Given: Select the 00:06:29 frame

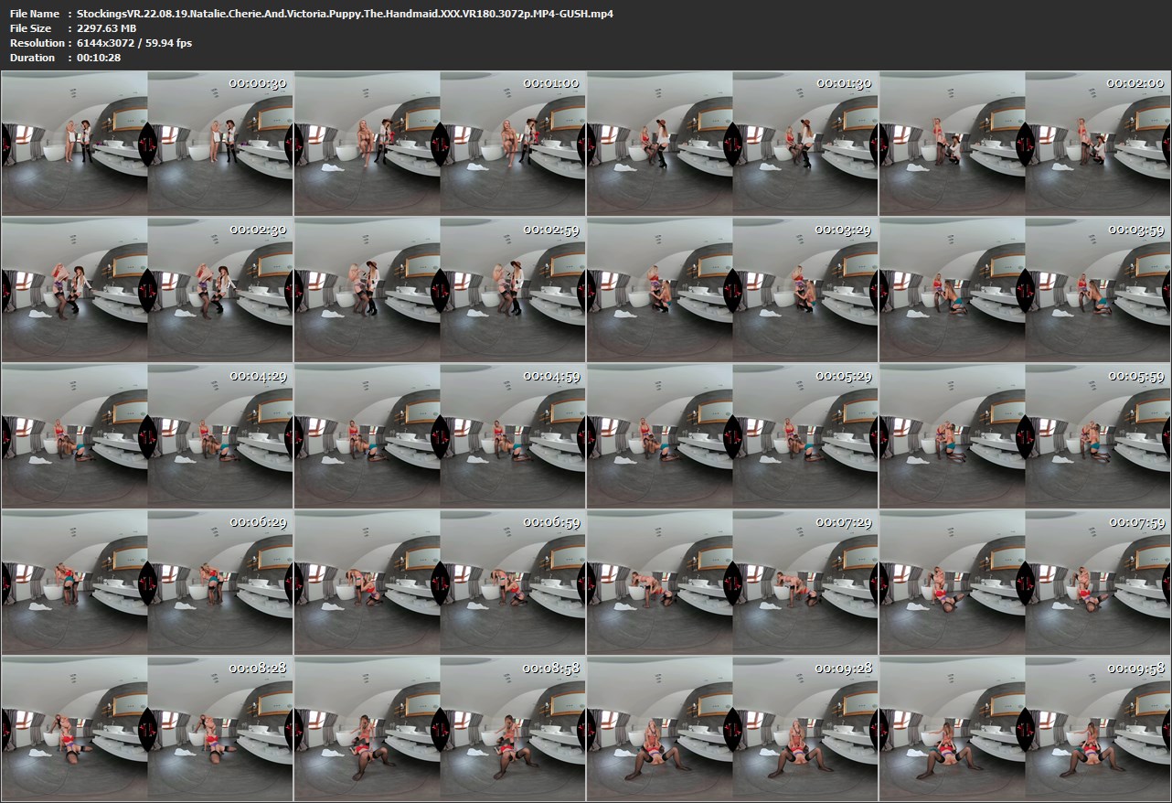Looking at the screenshot, I should tap(147, 583).
